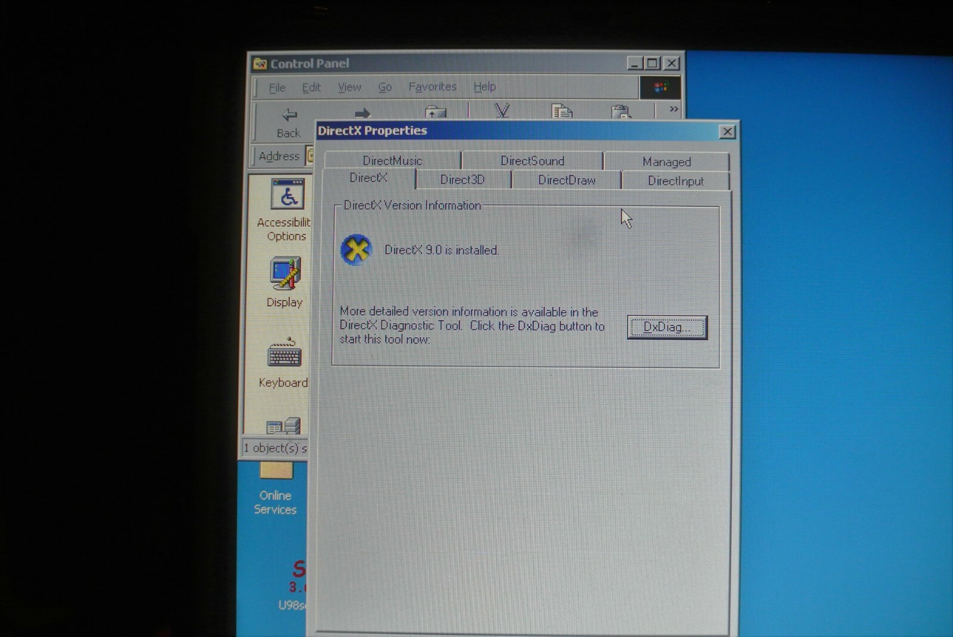The image size is (953, 637).
Task: Click Forward arrow in Control Panel toolbar
Action: (362, 113)
